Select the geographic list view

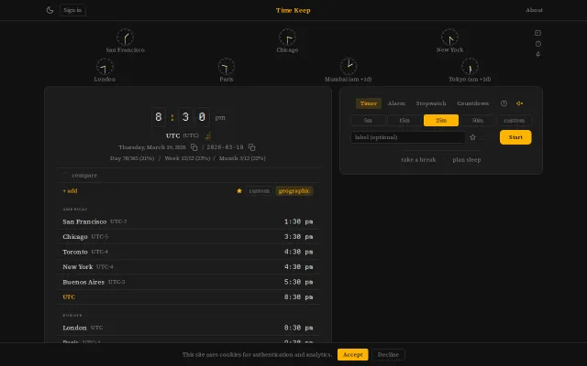point(293,191)
